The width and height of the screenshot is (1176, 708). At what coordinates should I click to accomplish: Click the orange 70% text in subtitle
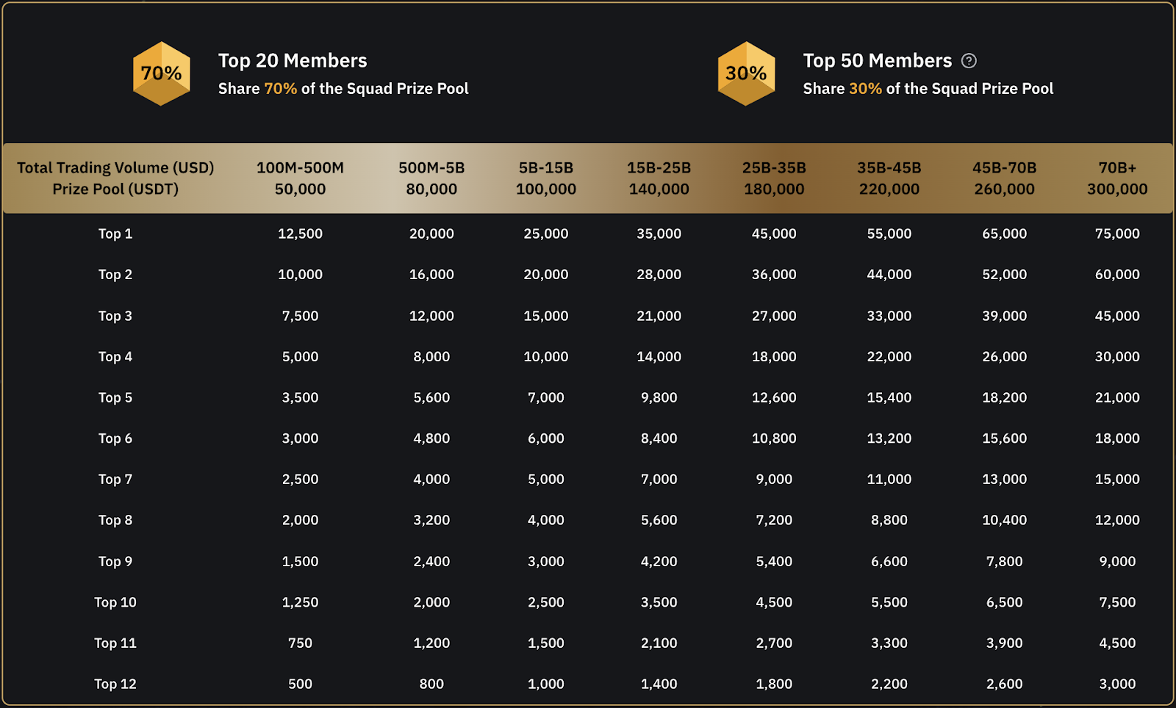(281, 89)
